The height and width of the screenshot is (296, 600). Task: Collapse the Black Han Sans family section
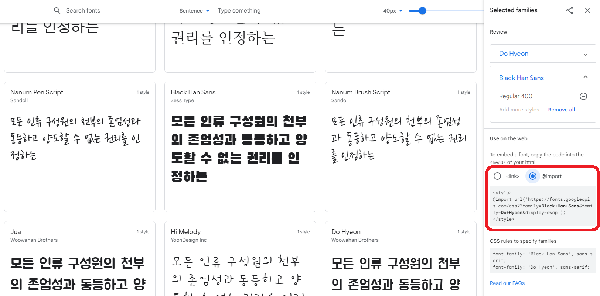(586, 77)
